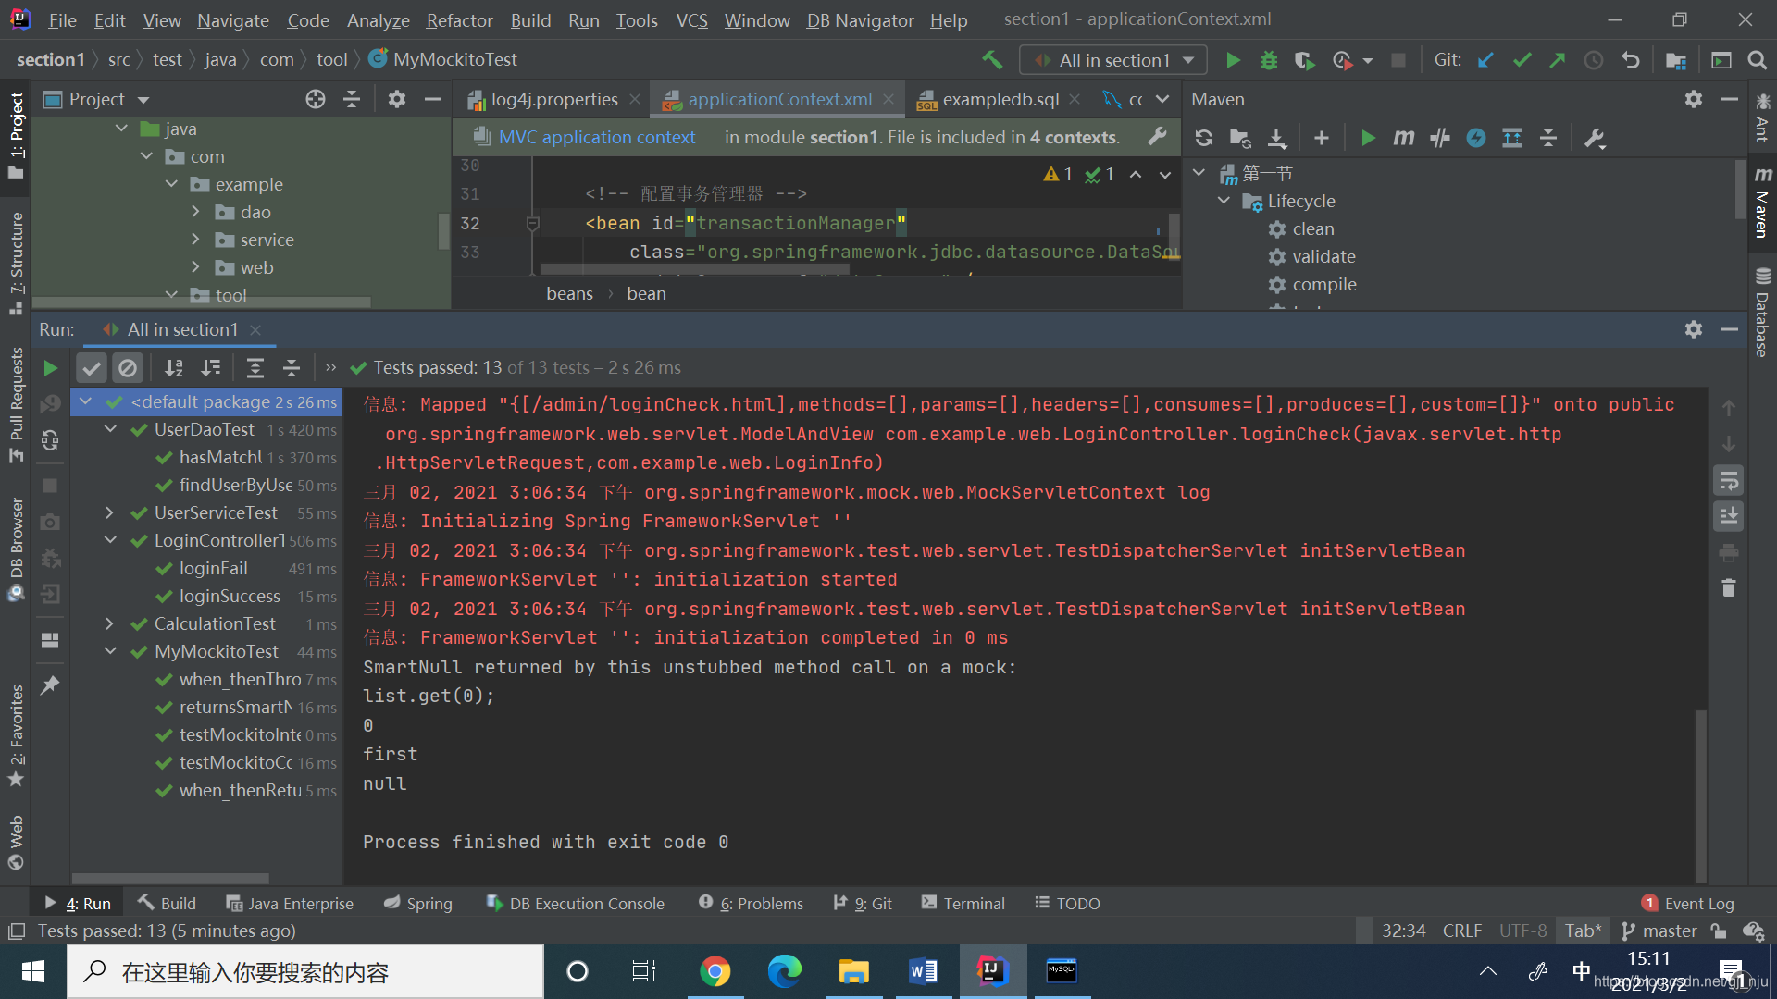The image size is (1777, 999).
Task: Toggle Show Passed tests checkmark button
Action: pyautogui.click(x=91, y=368)
